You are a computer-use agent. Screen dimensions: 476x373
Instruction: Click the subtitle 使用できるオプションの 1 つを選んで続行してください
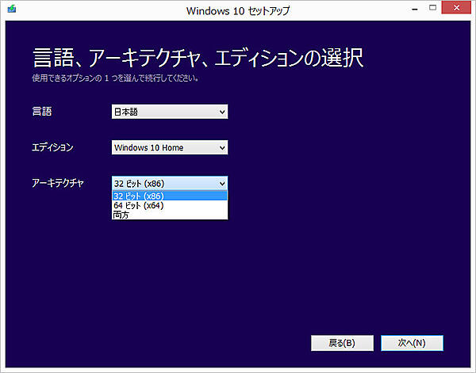click(x=115, y=78)
